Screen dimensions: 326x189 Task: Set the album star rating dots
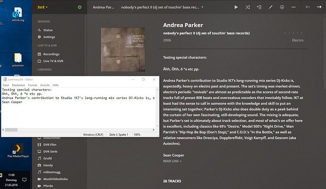[x=293, y=33]
